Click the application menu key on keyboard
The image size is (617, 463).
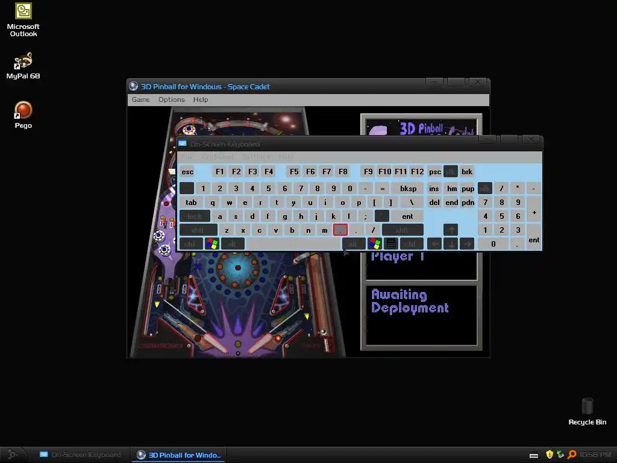click(x=390, y=244)
